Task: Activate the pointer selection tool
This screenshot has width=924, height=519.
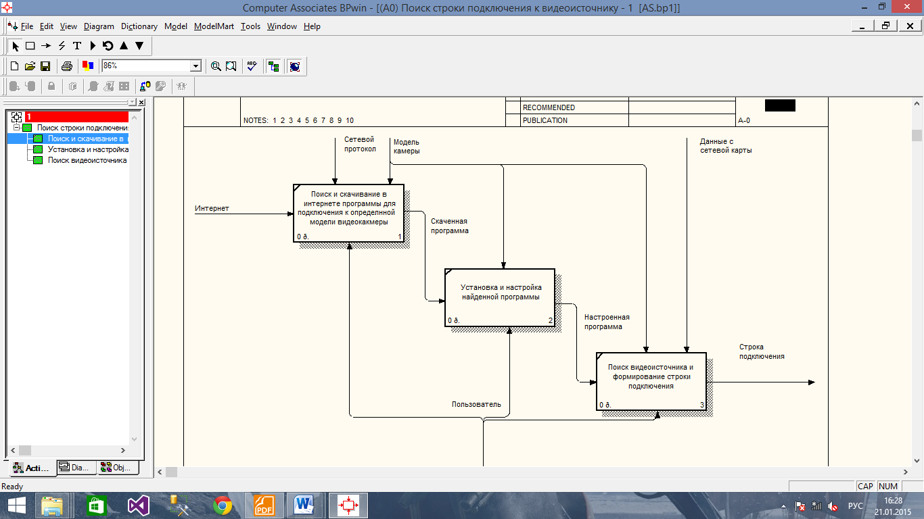Action: point(16,46)
